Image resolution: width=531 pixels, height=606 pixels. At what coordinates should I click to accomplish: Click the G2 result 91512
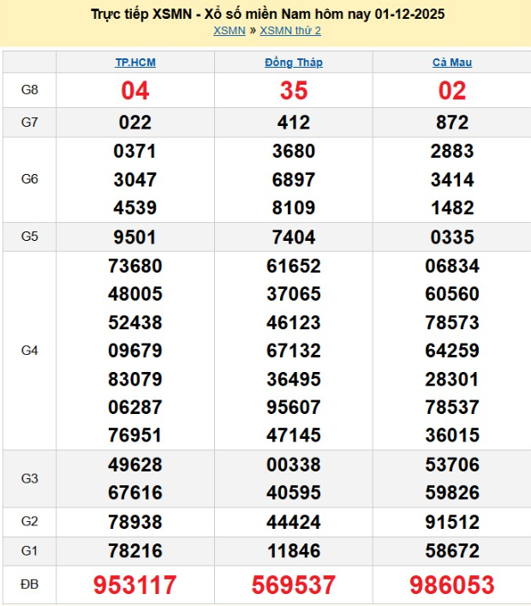pyautogui.click(x=451, y=522)
